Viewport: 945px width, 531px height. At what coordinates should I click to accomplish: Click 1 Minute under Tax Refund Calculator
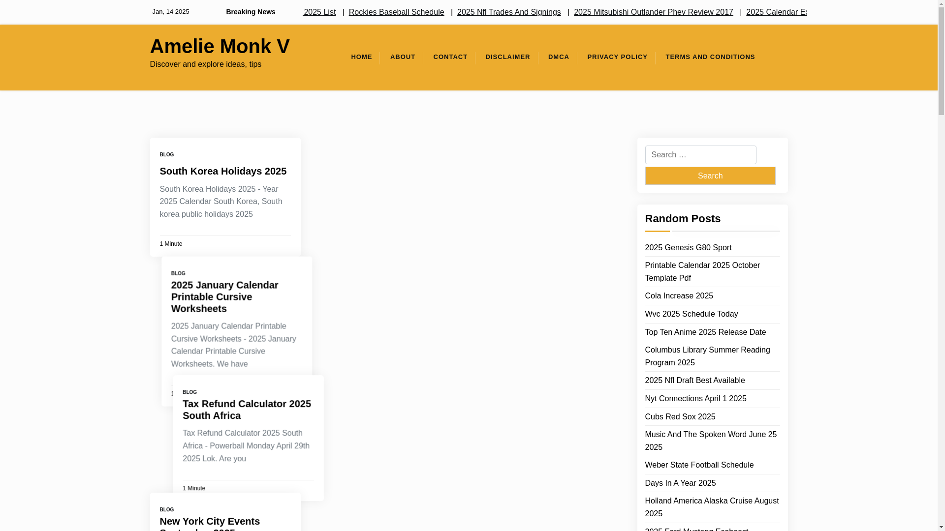(x=193, y=488)
